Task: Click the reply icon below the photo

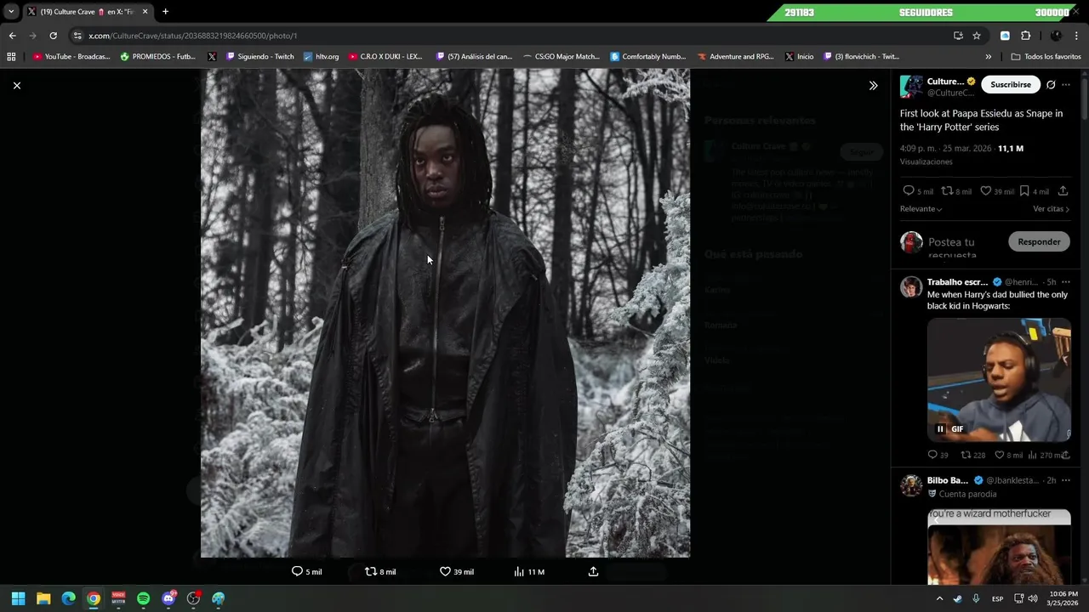Action: 297,571
